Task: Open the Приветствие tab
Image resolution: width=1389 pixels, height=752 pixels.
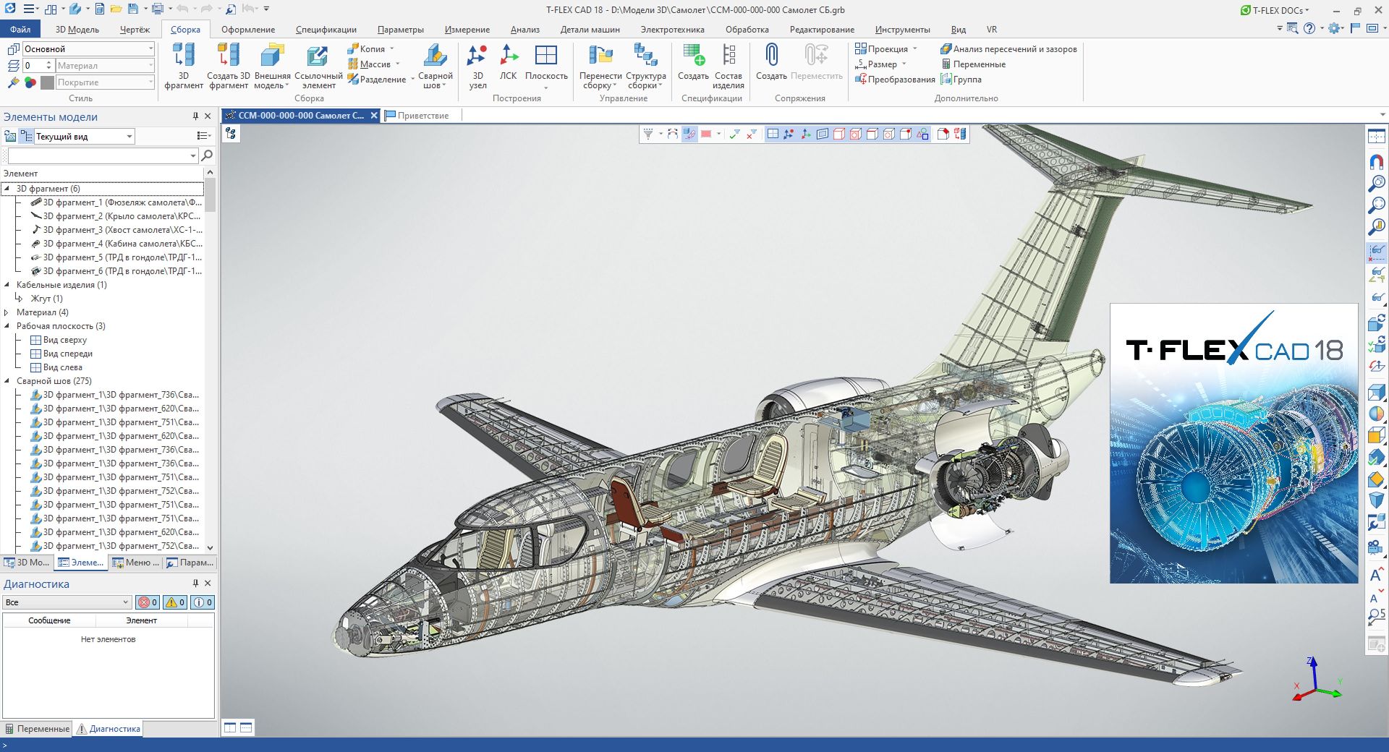Action: [422, 115]
